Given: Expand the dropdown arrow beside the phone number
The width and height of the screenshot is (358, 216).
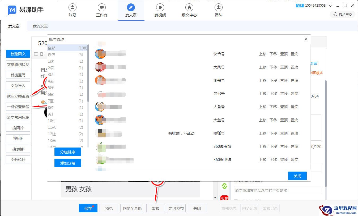Looking at the screenshot, I should [x=330, y=5].
